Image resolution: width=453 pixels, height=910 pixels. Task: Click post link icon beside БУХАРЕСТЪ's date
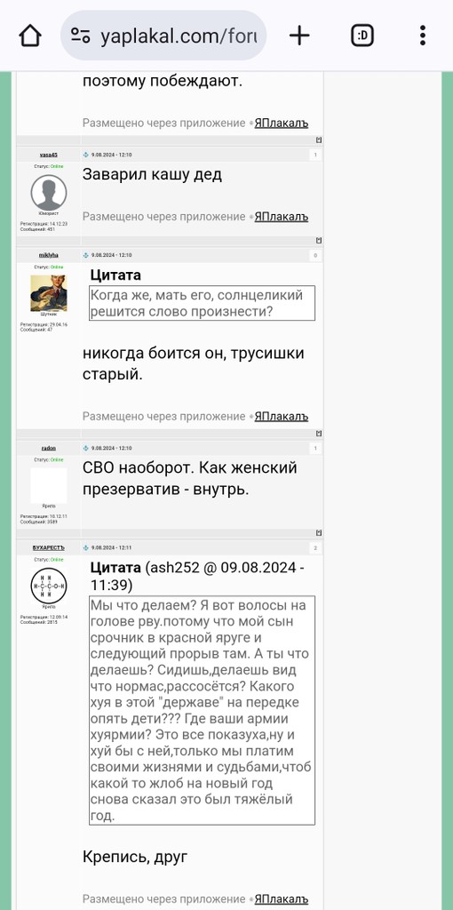(86, 547)
